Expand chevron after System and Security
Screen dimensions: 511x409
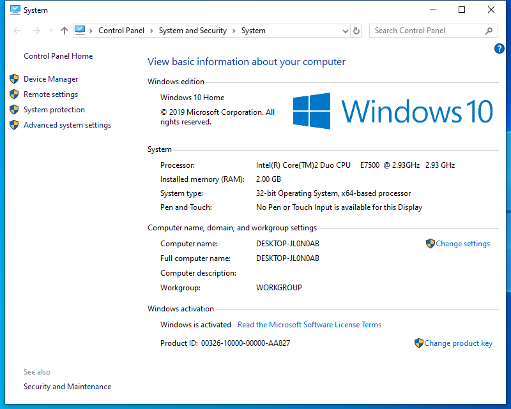(x=234, y=31)
